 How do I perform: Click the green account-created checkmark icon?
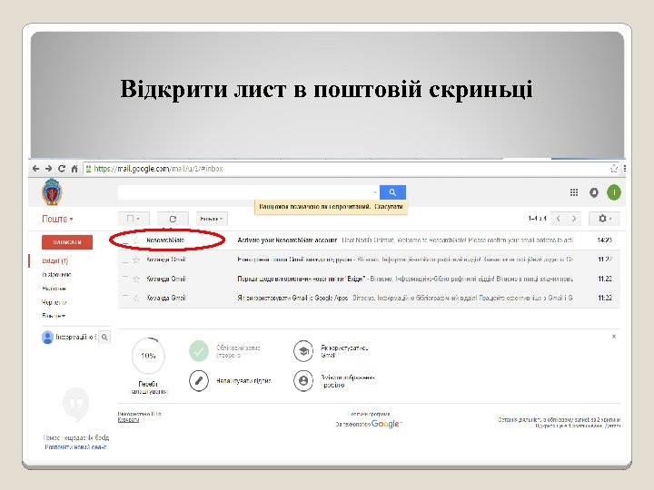tap(199, 351)
